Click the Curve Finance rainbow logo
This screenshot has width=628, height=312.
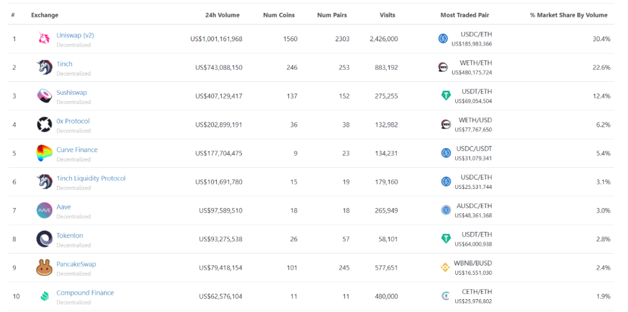point(44,153)
